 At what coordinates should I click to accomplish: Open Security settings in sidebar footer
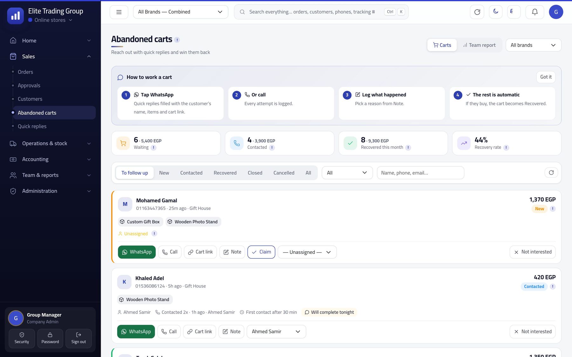click(22, 338)
